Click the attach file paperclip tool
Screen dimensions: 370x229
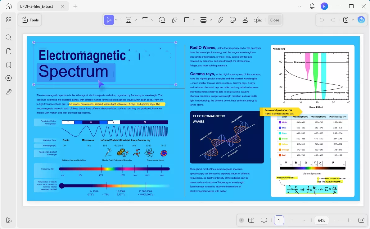[220, 20]
